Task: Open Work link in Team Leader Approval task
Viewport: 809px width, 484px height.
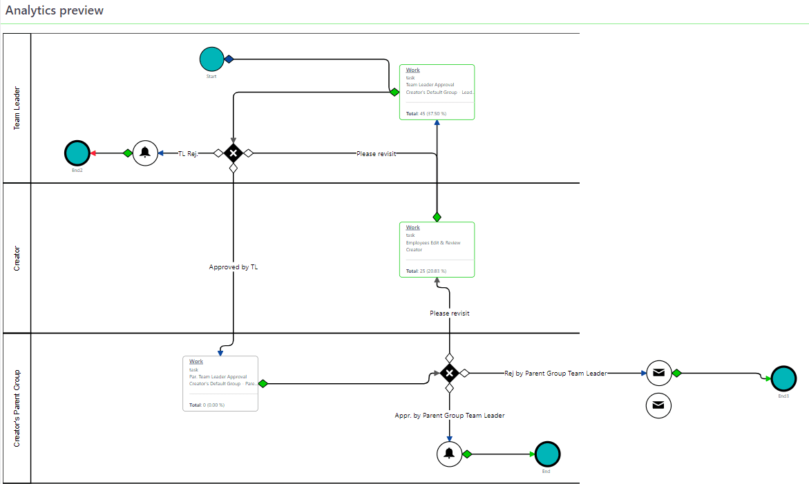Action: [x=412, y=70]
